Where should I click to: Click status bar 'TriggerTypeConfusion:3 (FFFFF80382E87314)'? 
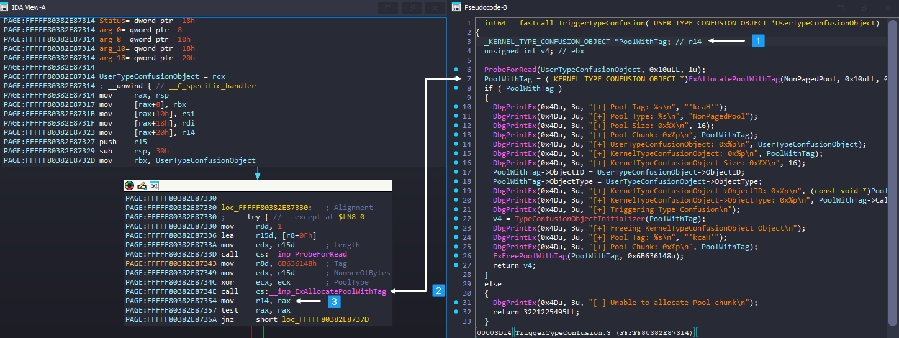[x=605, y=332]
